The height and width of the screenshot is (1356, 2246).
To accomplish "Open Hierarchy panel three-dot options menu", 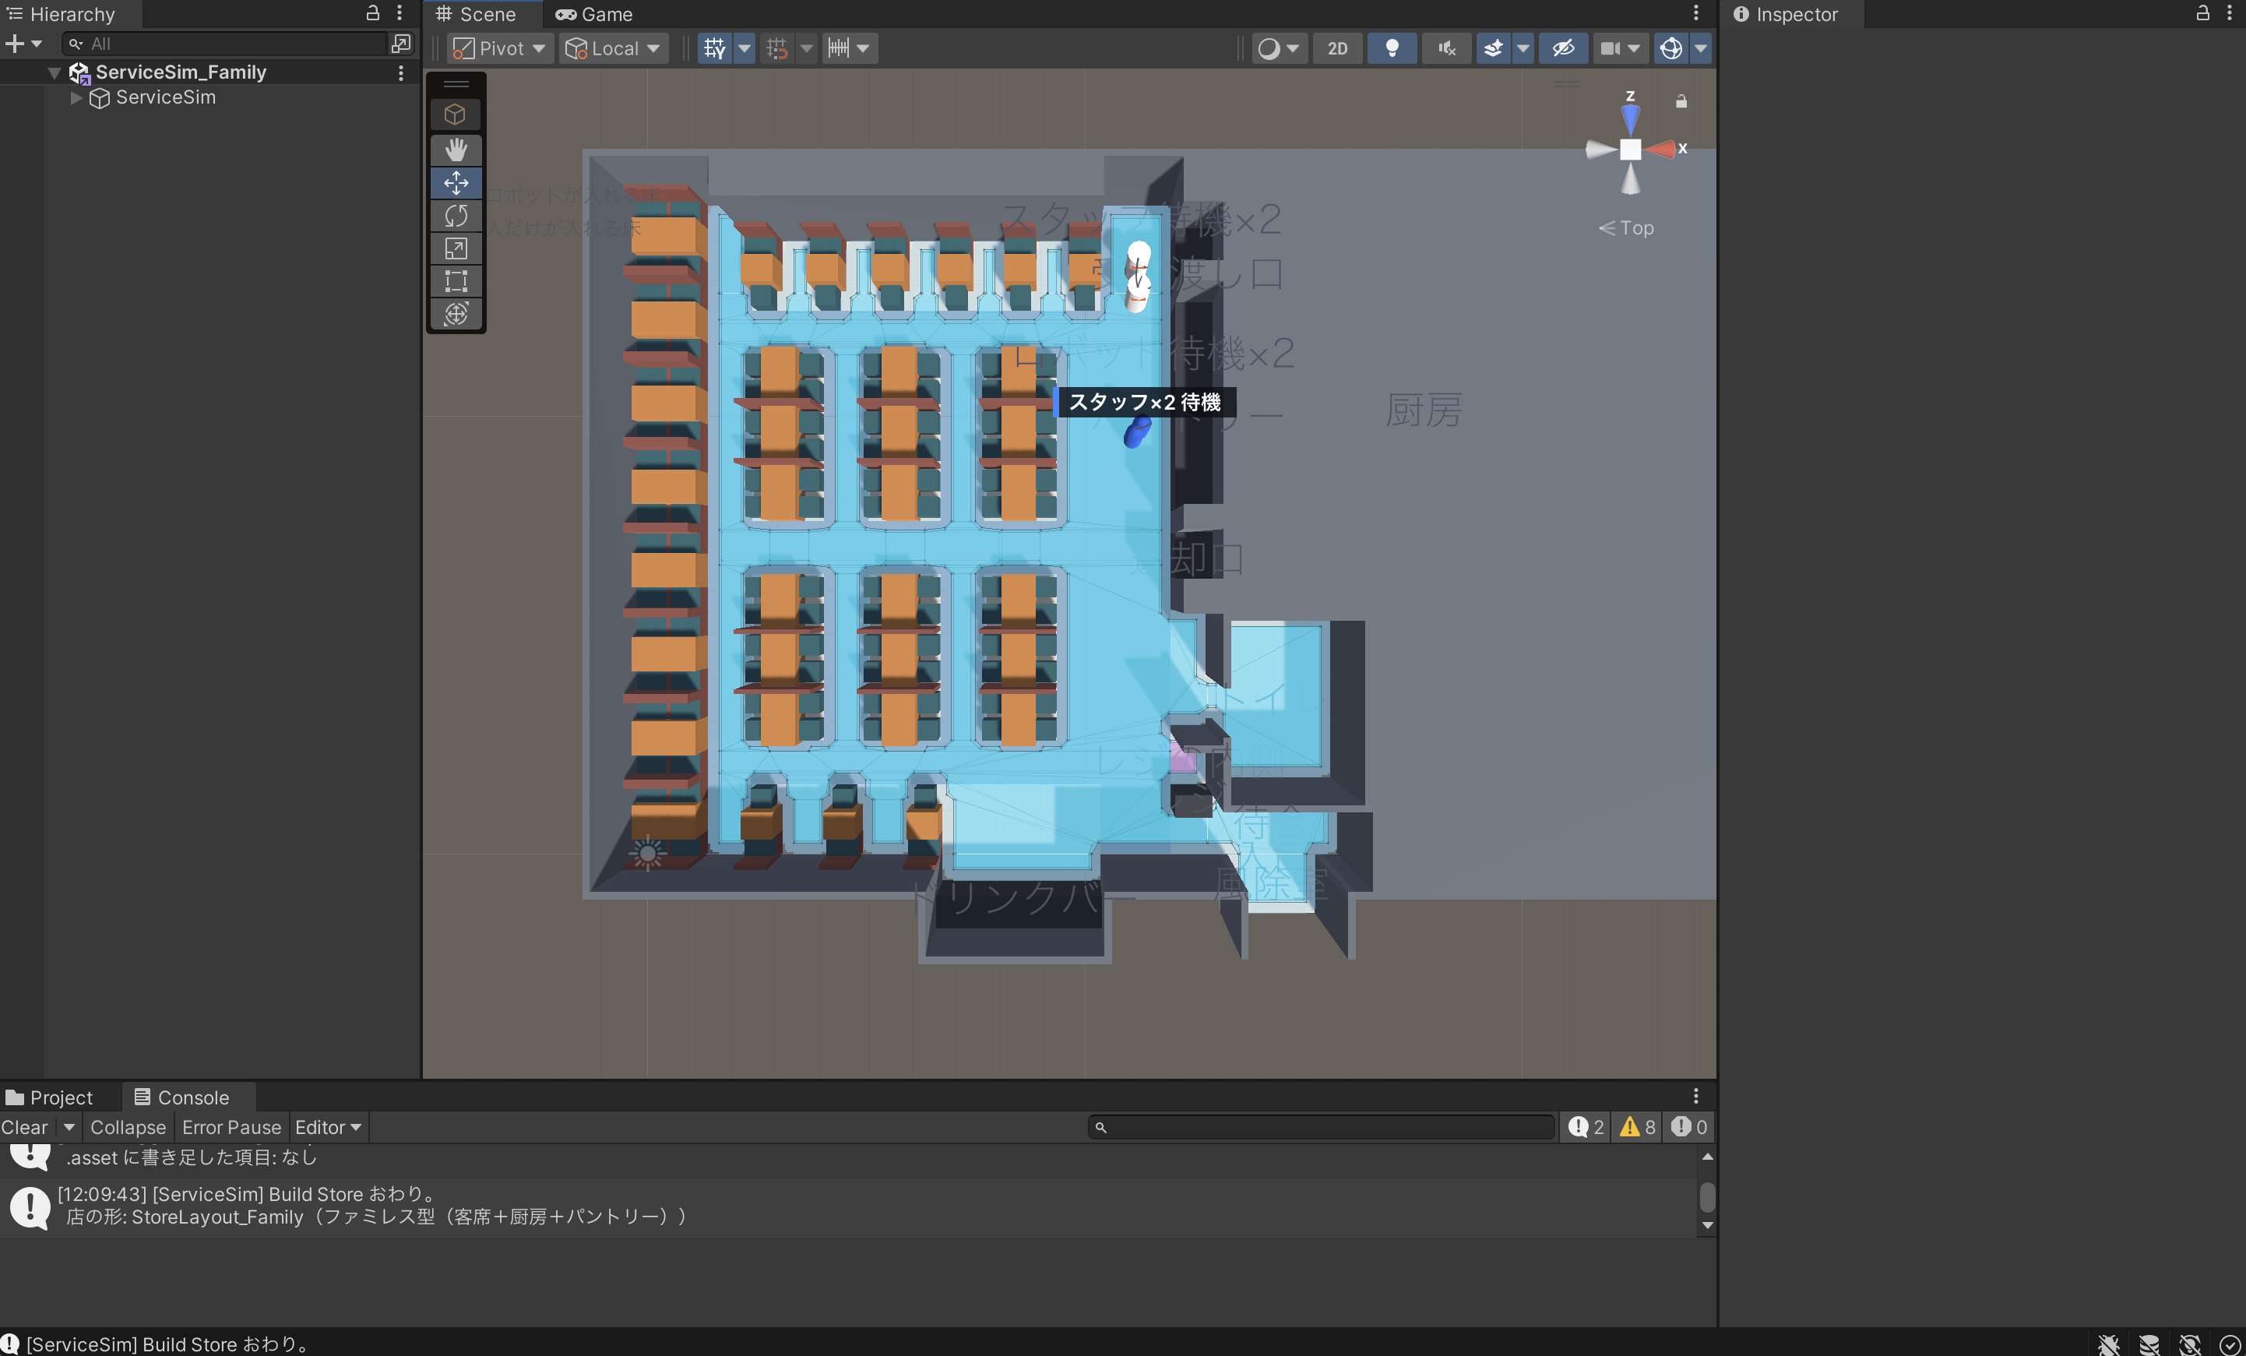I will point(400,12).
